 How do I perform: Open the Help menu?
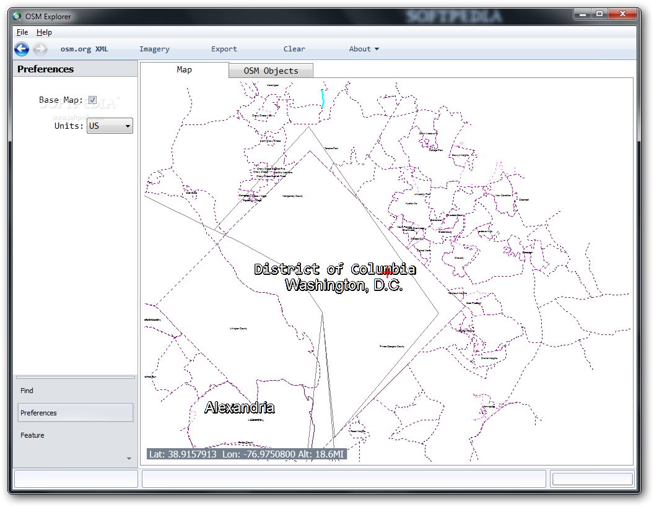pos(44,32)
